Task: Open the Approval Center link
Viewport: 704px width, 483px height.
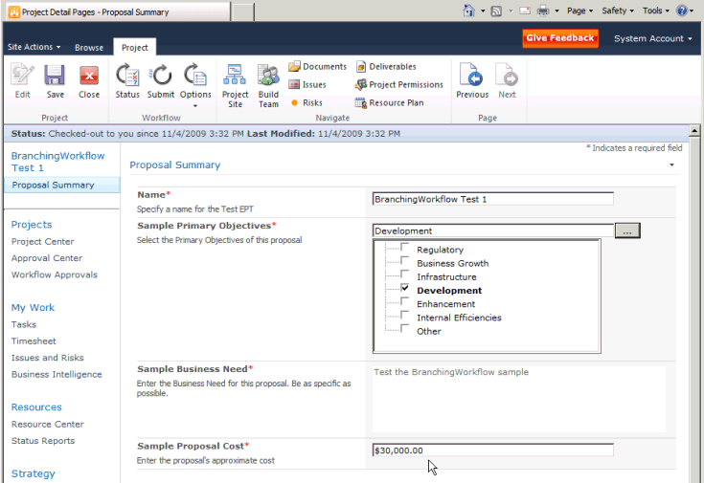Action: tap(47, 258)
